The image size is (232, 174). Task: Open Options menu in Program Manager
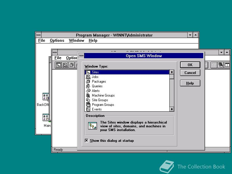coord(57,41)
